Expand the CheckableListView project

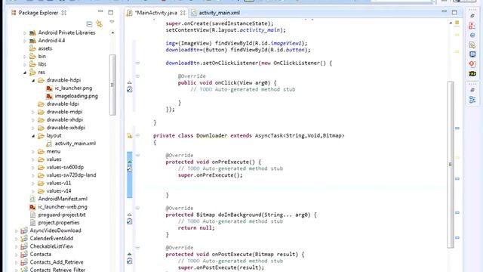[x=17, y=247]
